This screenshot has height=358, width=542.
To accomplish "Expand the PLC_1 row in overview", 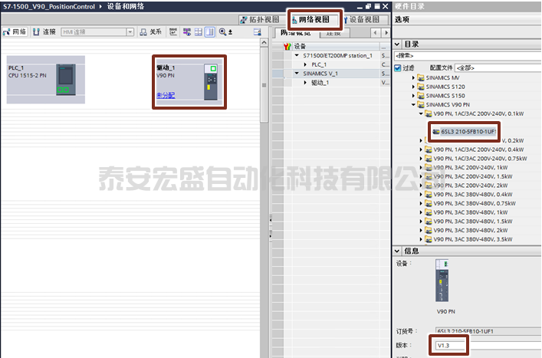I will point(305,64).
